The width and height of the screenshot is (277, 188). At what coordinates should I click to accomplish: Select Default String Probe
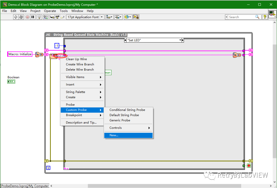pos(128,115)
